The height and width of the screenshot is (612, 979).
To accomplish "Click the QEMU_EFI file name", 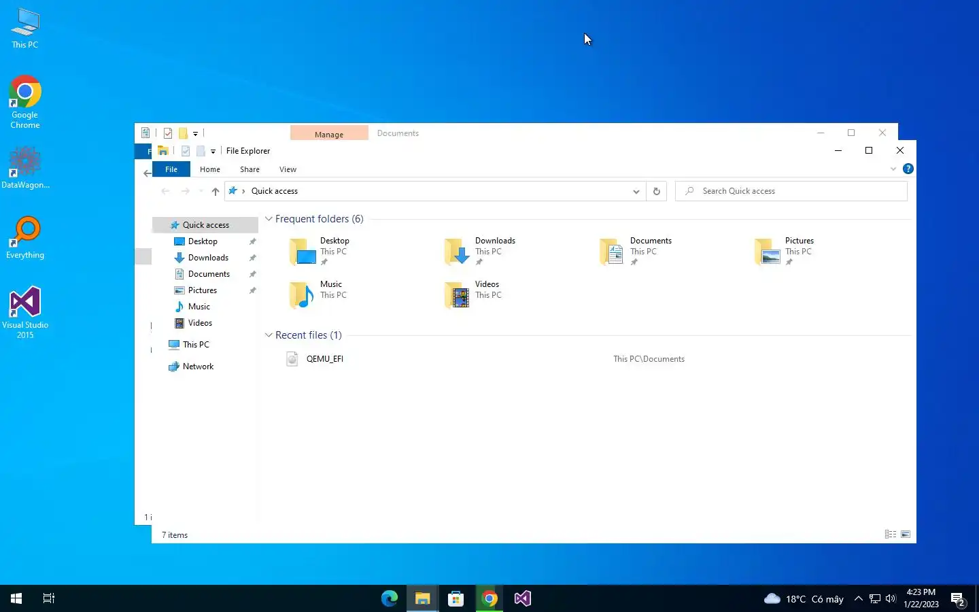I will (x=325, y=359).
